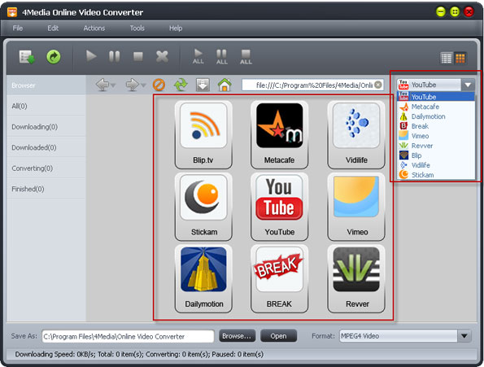Go forward in the browser
The height and width of the screenshot is (367, 484).
pos(133,85)
